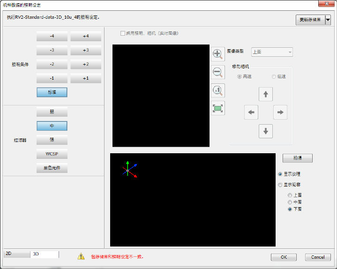Screen dimensions: 337x269
Task: Click the 3D coordinate axes gizmo
Action: (x=130, y=170)
